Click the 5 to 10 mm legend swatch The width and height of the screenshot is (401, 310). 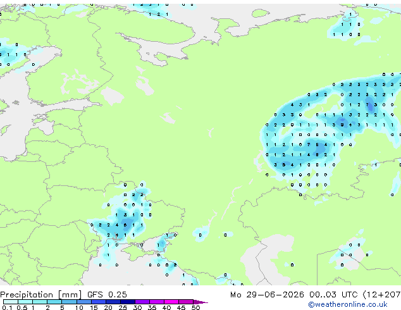pos(69,302)
